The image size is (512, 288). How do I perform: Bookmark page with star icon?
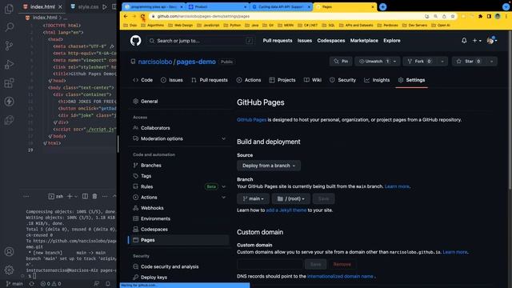(x=453, y=16)
